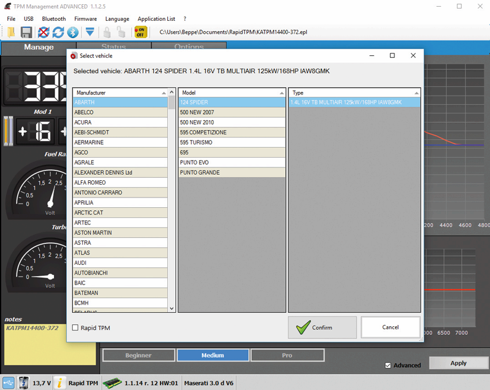Image resolution: width=490 pixels, height=390 pixels.
Task: Click manufacturer list scroll up arrow
Action: point(171,92)
